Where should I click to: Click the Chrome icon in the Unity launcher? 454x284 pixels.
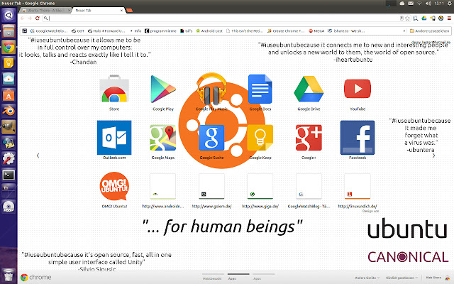pyautogui.click(x=9, y=47)
